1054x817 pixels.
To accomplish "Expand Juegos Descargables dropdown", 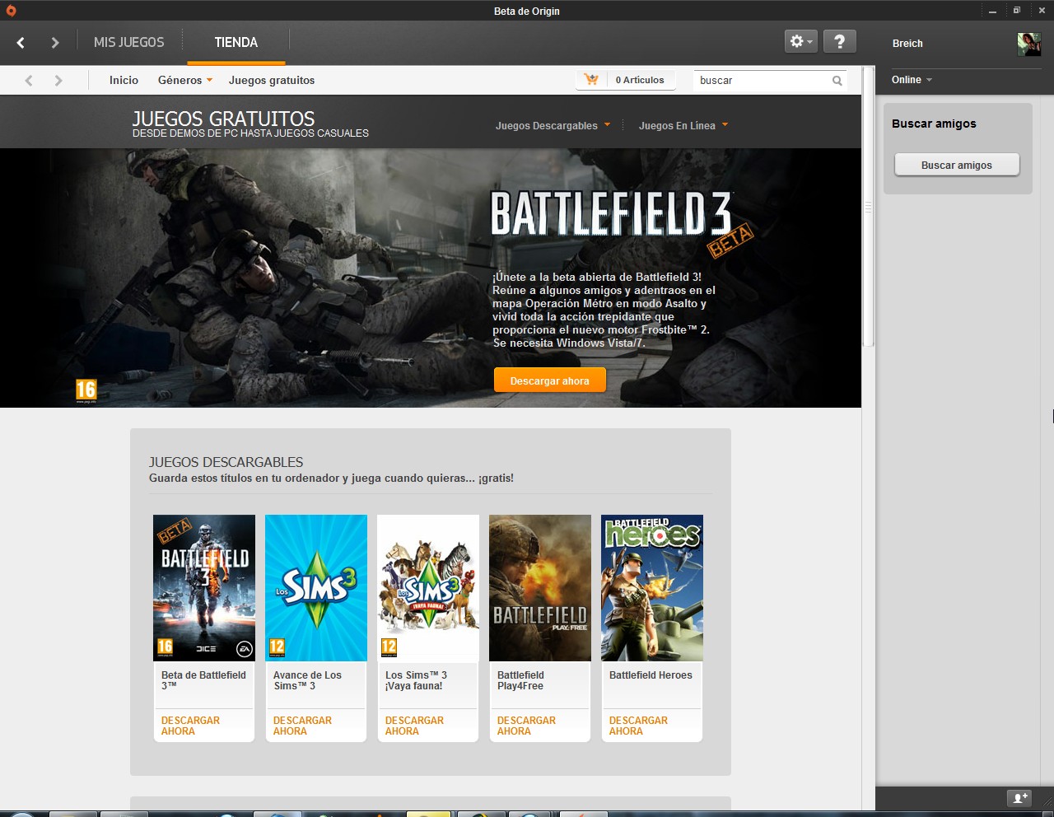I will (553, 125).
